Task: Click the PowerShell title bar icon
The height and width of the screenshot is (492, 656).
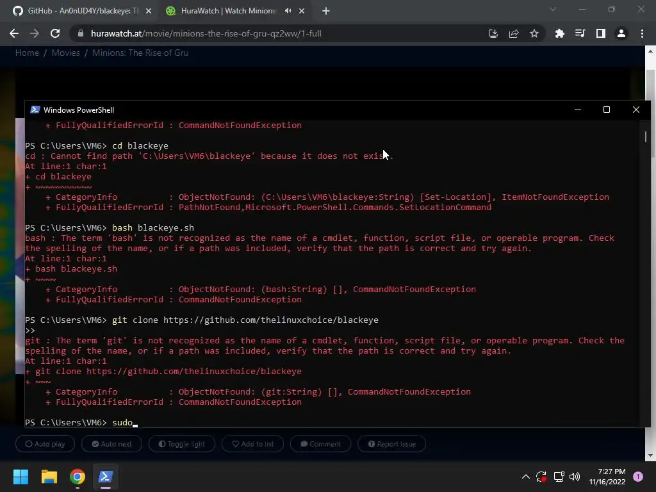Action: [35, 110]
